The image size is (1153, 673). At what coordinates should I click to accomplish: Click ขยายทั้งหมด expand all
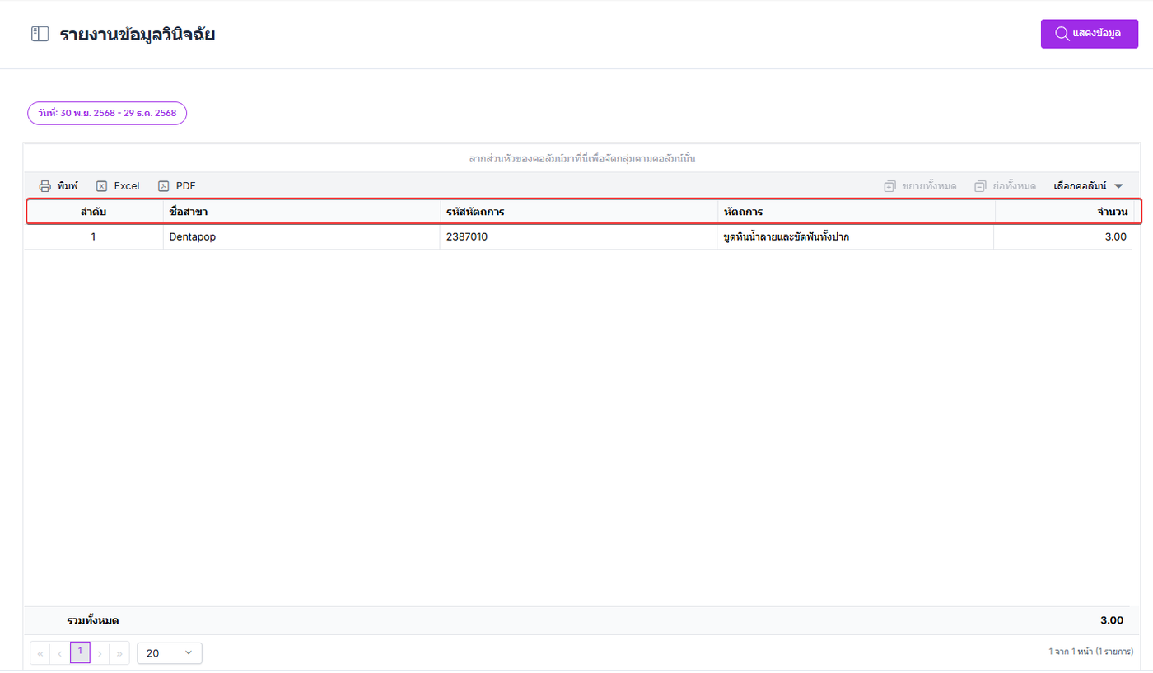(920, 186)
